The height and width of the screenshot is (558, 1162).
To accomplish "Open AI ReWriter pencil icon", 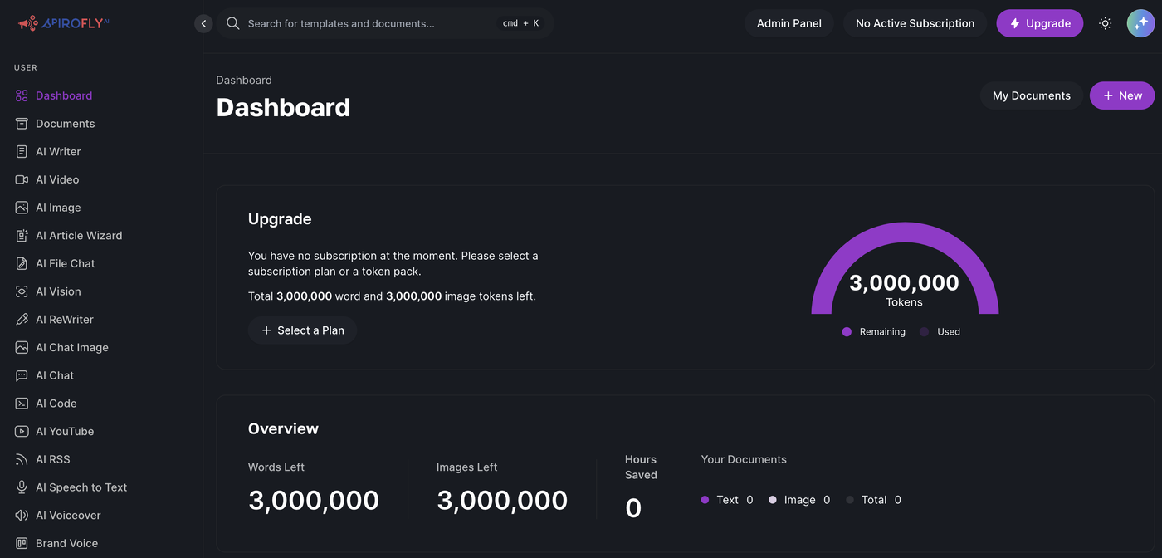I will click(22, 320).
